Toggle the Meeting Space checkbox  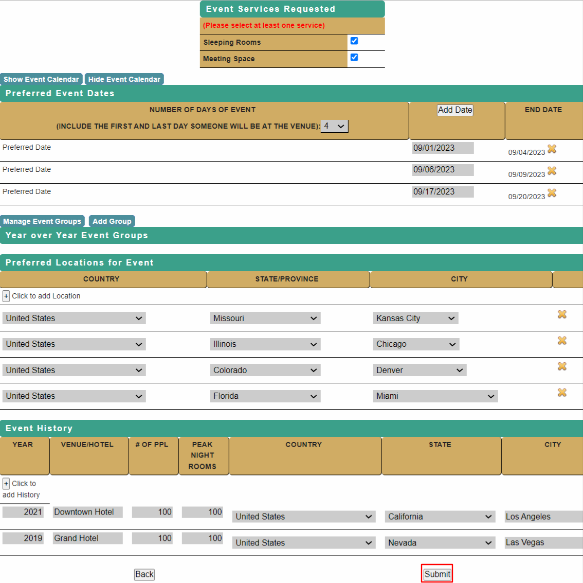point(354,58)
